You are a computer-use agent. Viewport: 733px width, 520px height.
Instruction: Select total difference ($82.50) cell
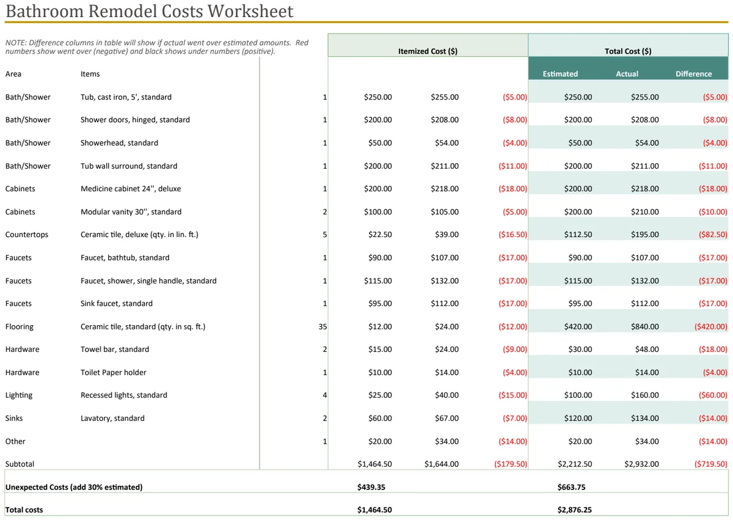click(713, 235)
